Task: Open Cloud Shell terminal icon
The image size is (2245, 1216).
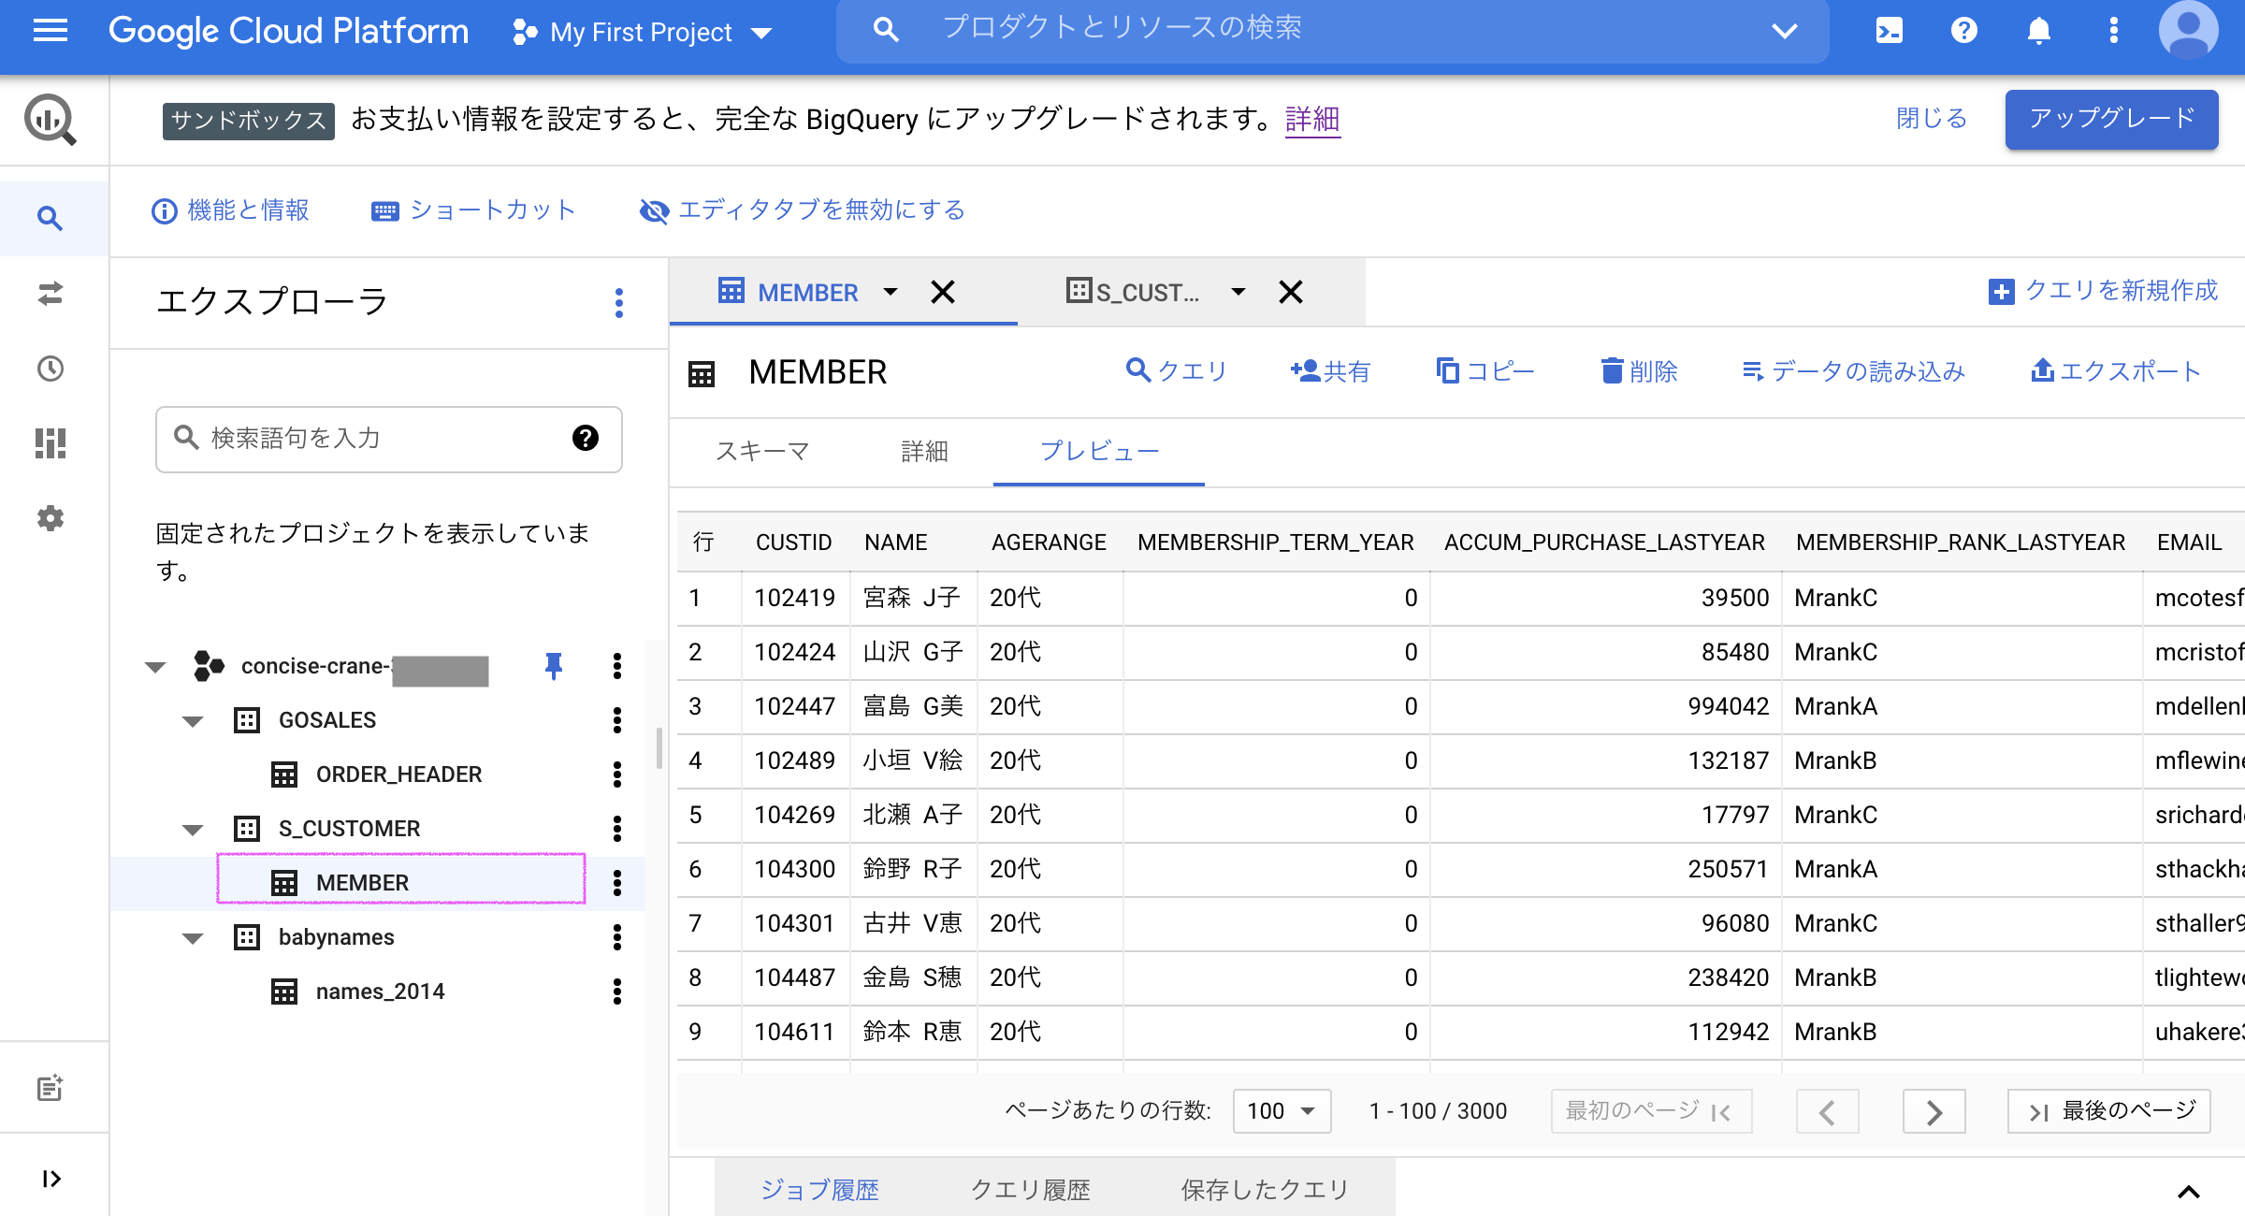Action: 1889,31
